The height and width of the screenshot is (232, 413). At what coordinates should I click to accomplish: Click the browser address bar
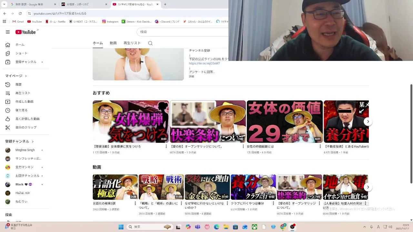127,14
